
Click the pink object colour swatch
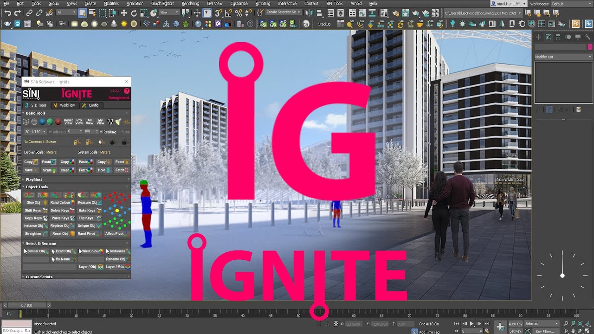[590, 47]
